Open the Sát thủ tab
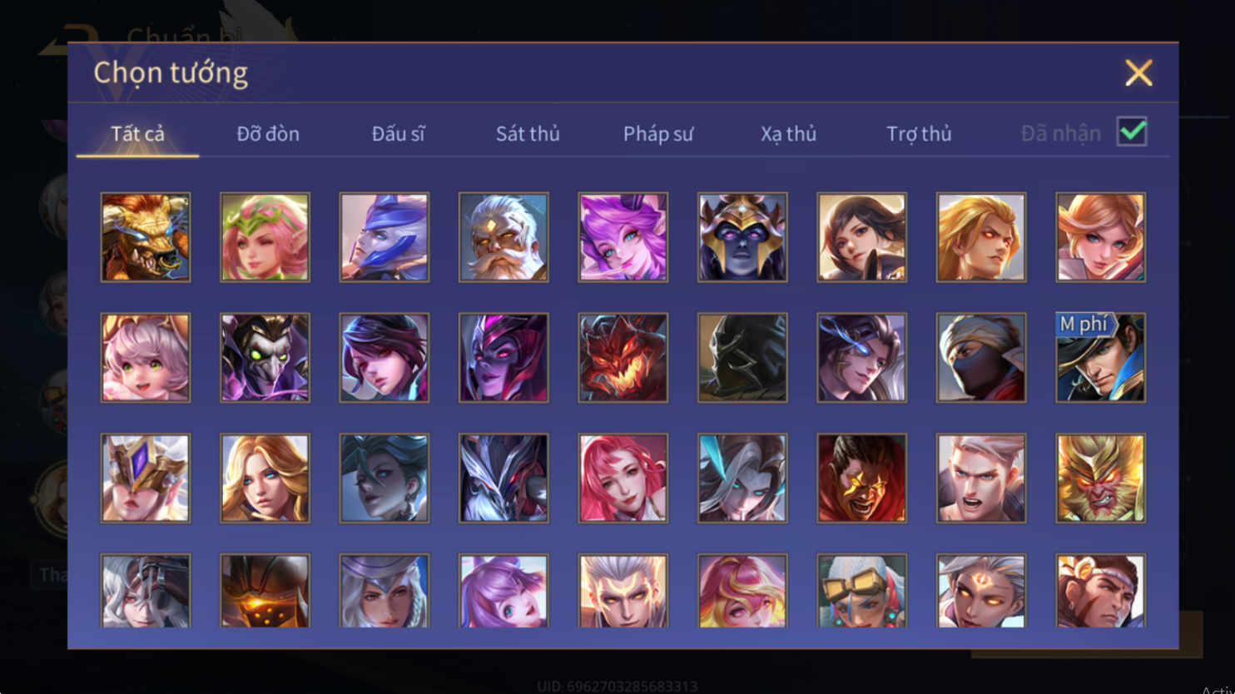 pyautogui.click(x=528, y=133)
